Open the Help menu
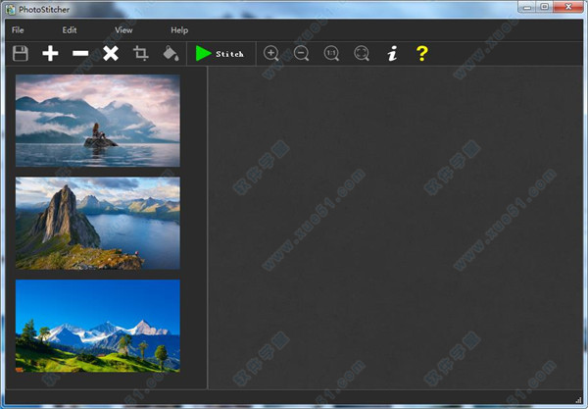 (179, 30)
